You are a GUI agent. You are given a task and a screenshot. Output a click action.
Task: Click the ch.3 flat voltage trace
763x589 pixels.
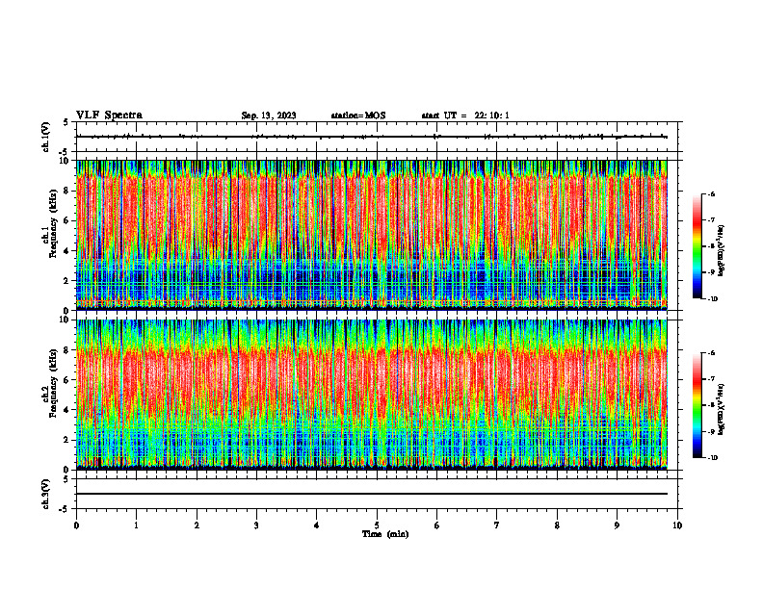(372, 494)
